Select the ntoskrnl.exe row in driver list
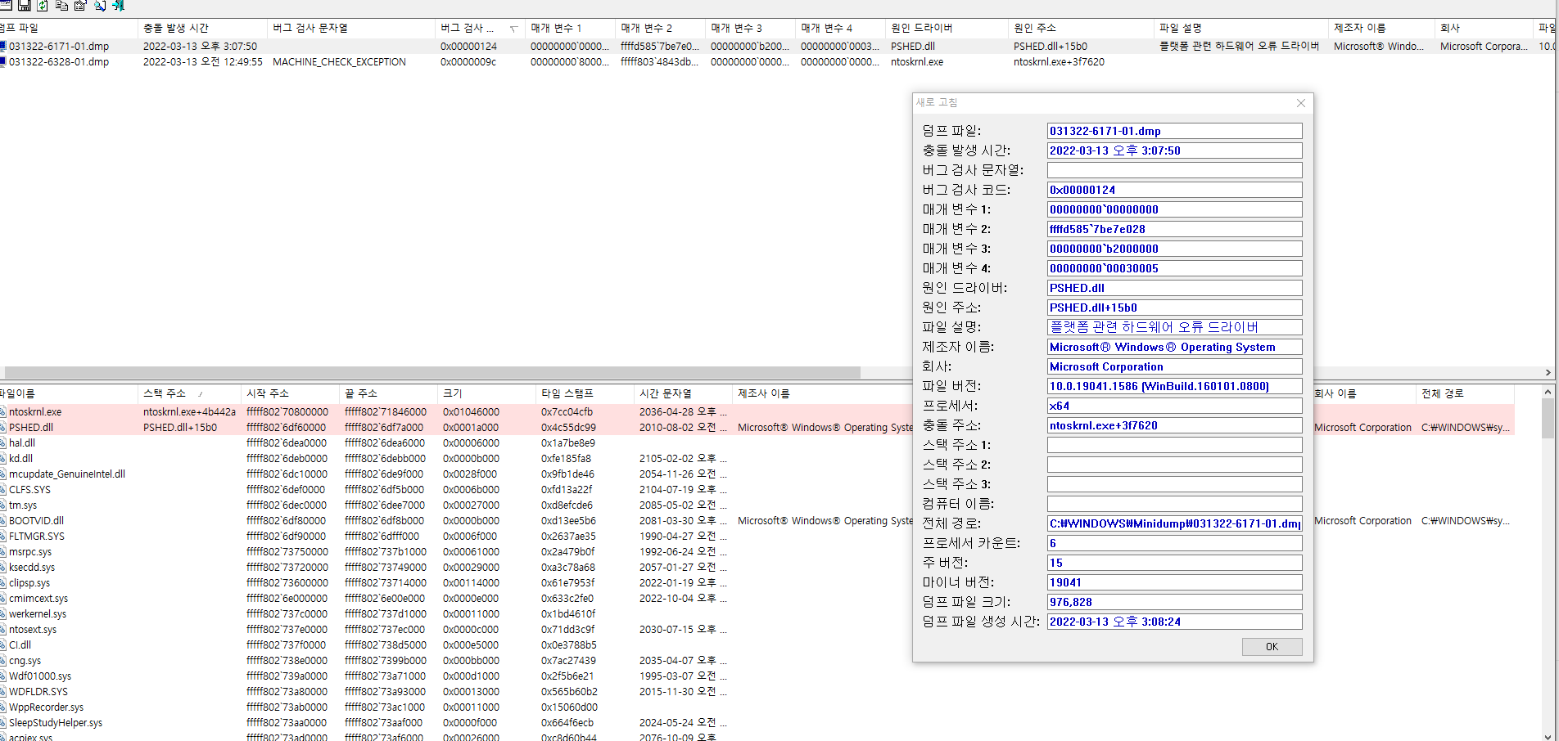 pyautogui.click(x=35, y=412)
